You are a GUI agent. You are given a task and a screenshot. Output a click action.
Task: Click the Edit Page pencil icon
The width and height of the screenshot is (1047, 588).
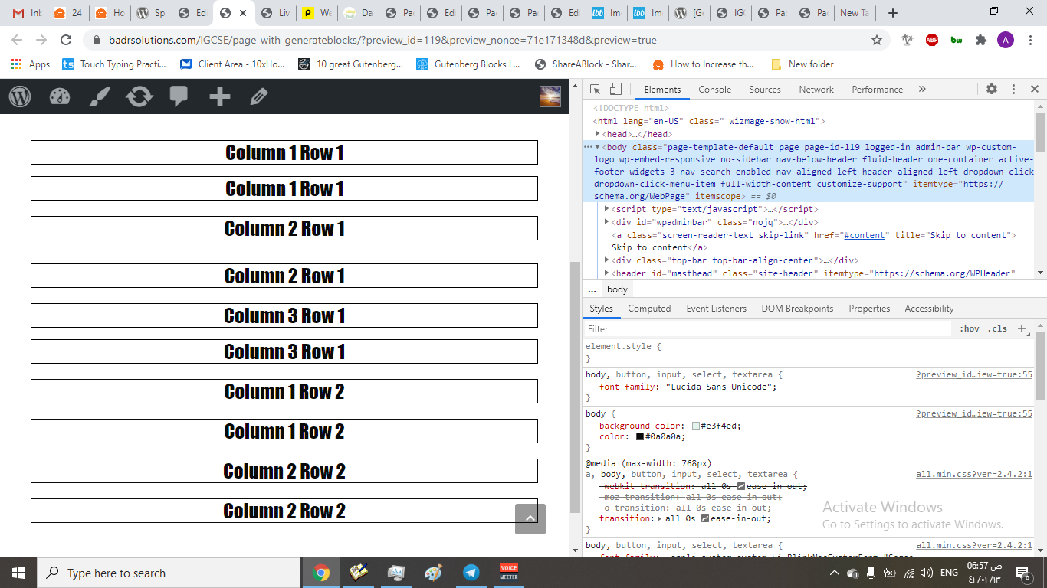pyautogui.click(x=259, y=96)
